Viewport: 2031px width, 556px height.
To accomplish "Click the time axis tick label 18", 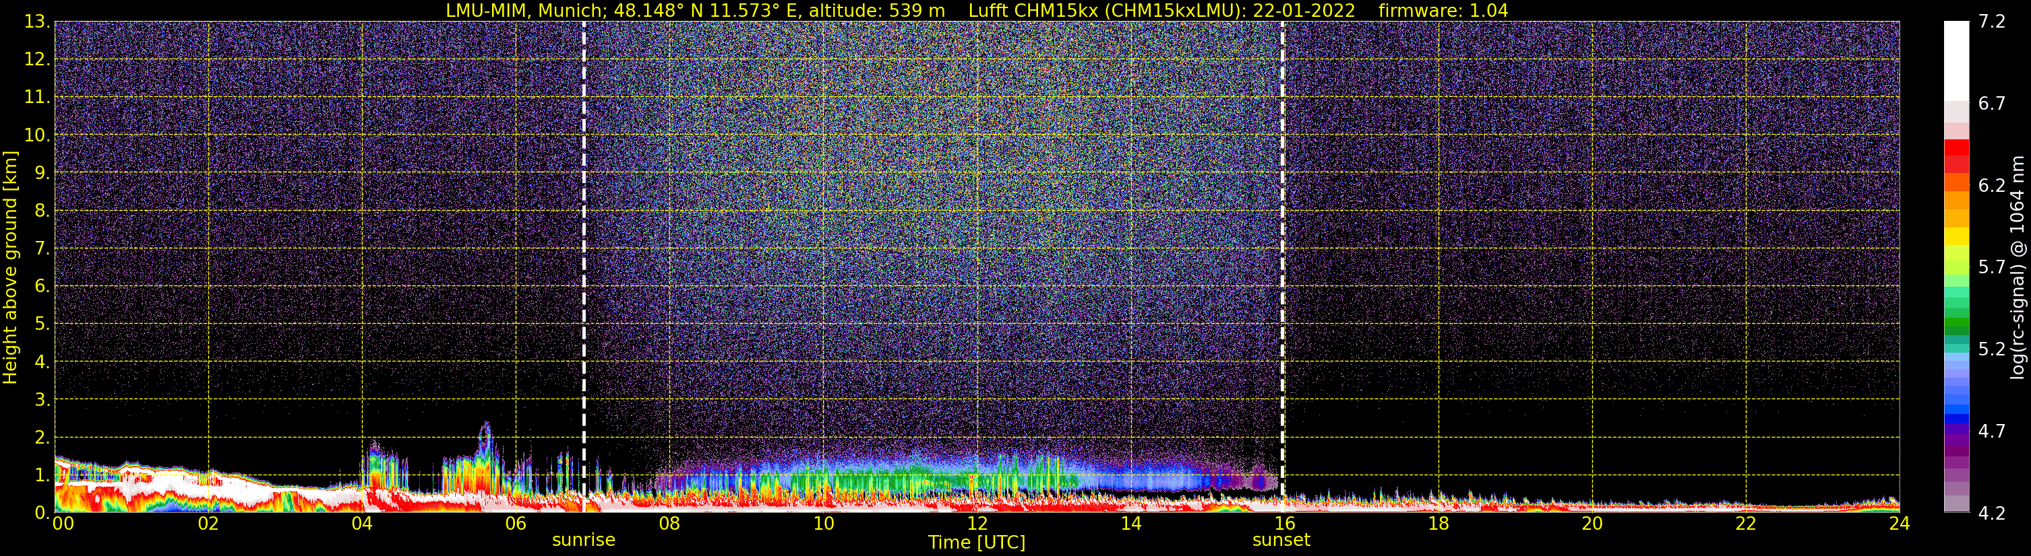I will click(1438, 524).
